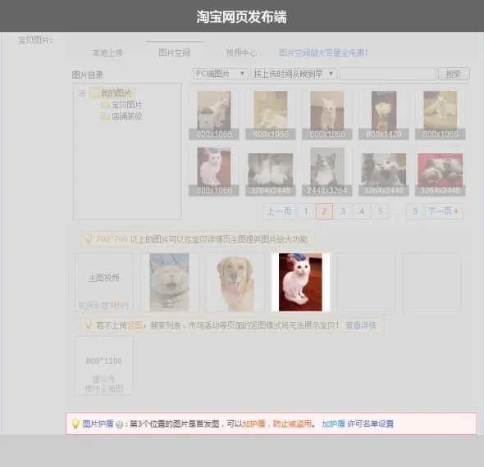Pick the 2448x3264 cat thumbnail
Viewport: 484px width, 467px height.
coord(327,171)
